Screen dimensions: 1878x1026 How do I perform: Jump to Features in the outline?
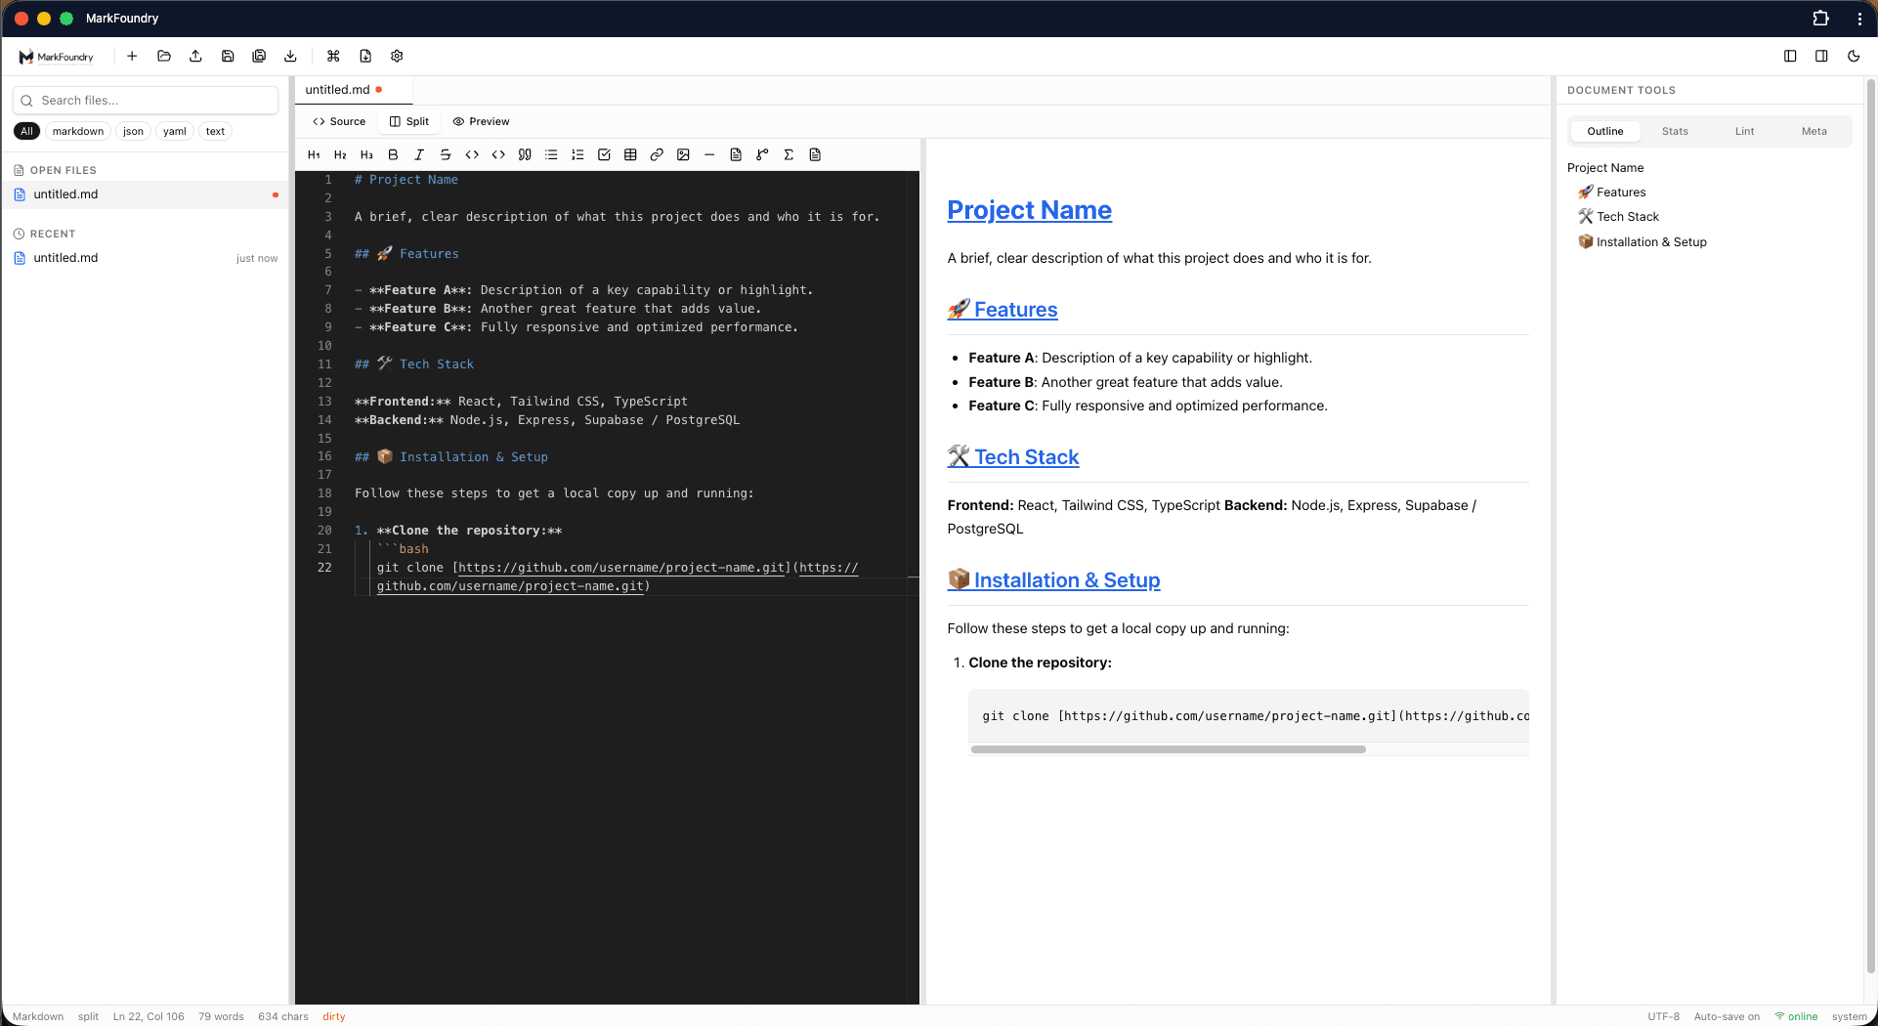(x=1612, y=192)
